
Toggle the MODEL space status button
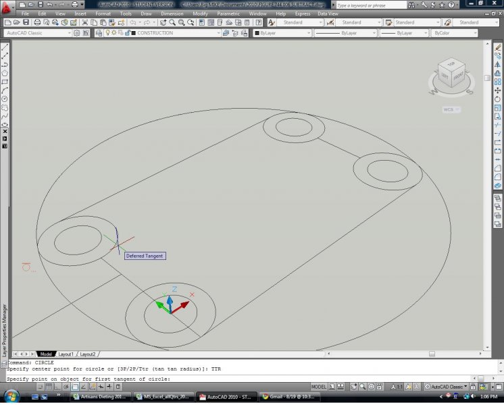point(319,387)
